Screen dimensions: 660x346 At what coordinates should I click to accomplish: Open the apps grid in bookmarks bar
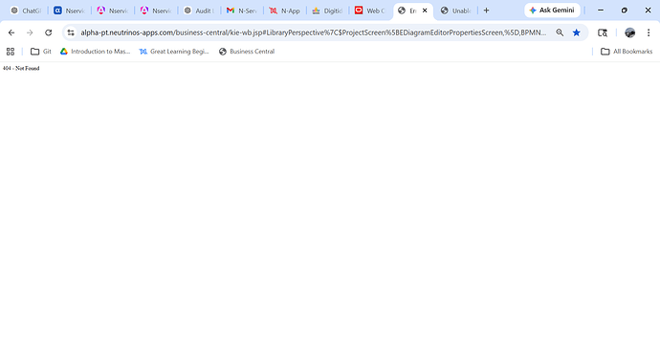pos(11,52)
